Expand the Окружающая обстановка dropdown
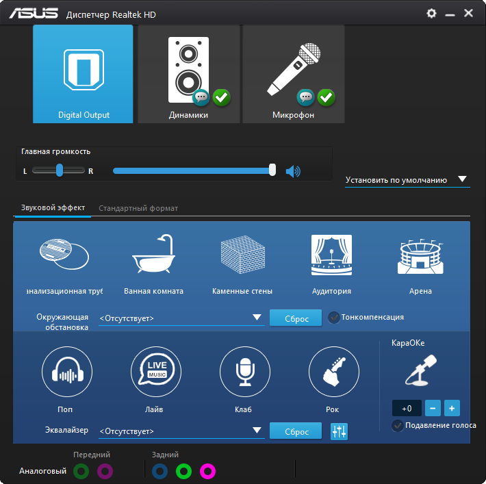 [x=181, y=318]
